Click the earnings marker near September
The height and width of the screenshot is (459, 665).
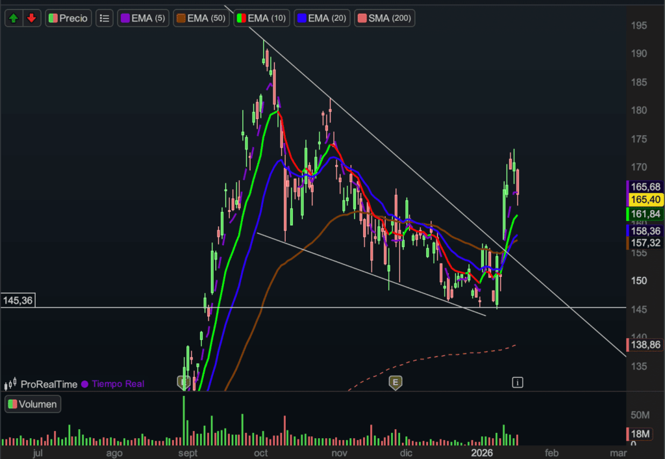point(184,382)
